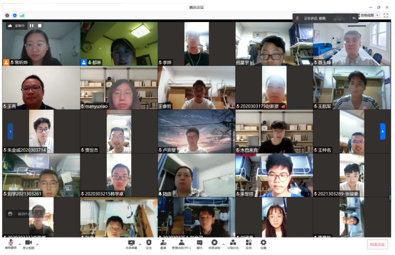Image resolution: width=395 pixels, height=255 pixels.
Task: Click the meeting info icon at top-left
Action: click(x=7, y=15)
